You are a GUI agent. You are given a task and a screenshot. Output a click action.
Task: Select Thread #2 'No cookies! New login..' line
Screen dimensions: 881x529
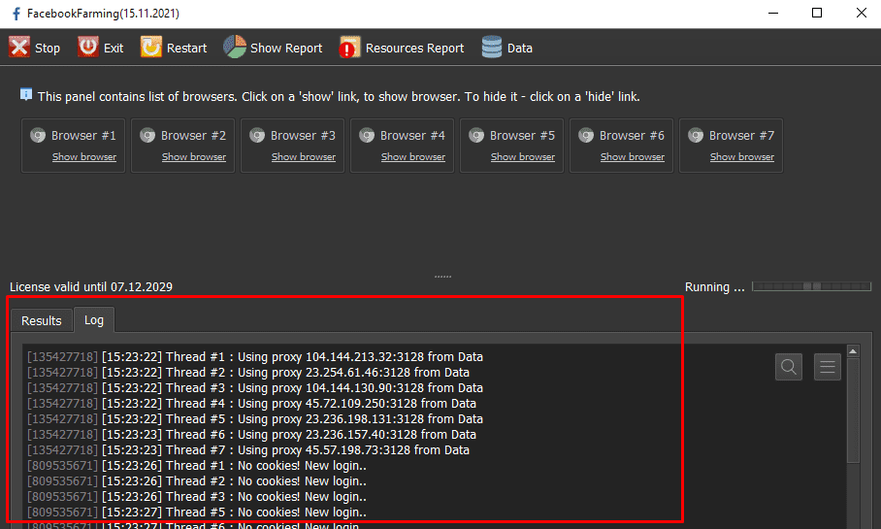[197, 481]
